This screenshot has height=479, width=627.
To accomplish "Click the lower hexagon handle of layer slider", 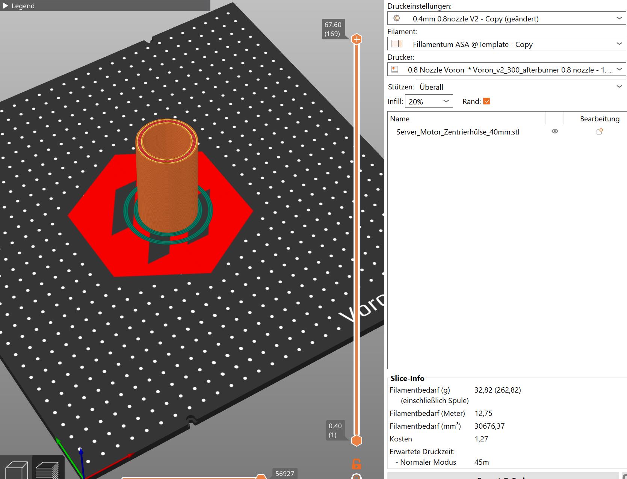I will 357,441.
